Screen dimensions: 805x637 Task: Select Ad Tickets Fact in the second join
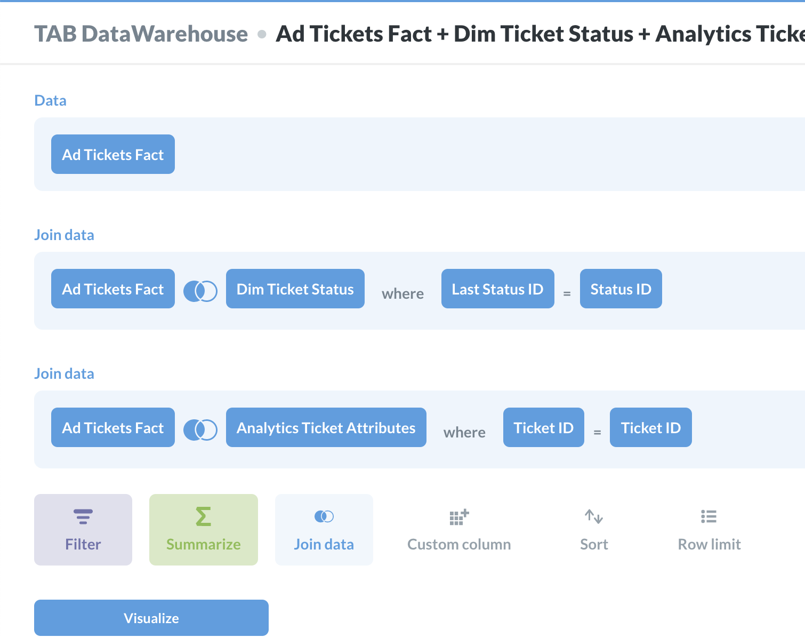112,427
